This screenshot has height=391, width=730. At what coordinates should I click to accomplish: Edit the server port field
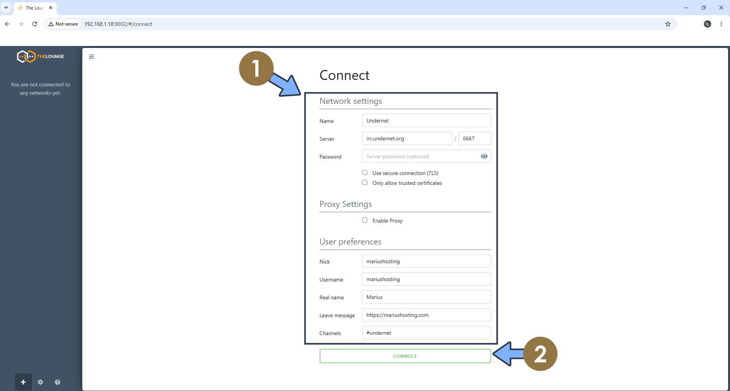[475, 138]
